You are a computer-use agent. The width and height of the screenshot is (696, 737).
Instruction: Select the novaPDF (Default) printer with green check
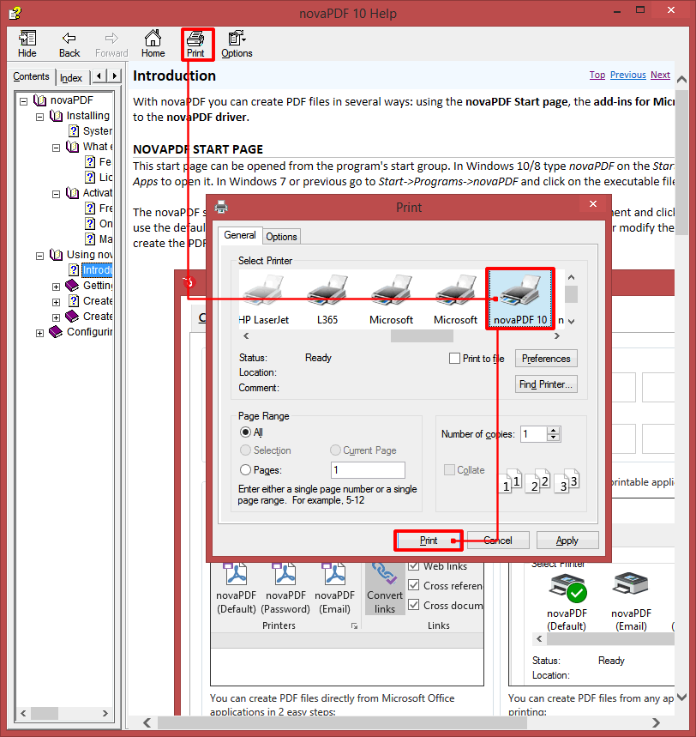point(567,601)
